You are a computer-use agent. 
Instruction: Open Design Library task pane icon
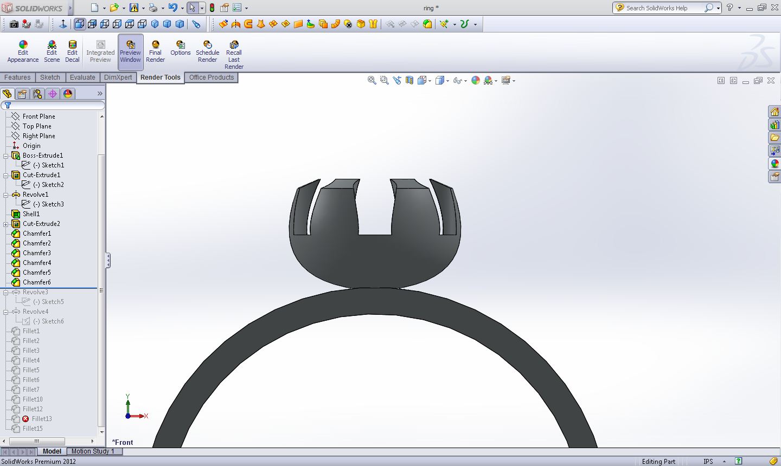(x=774, y=125)
